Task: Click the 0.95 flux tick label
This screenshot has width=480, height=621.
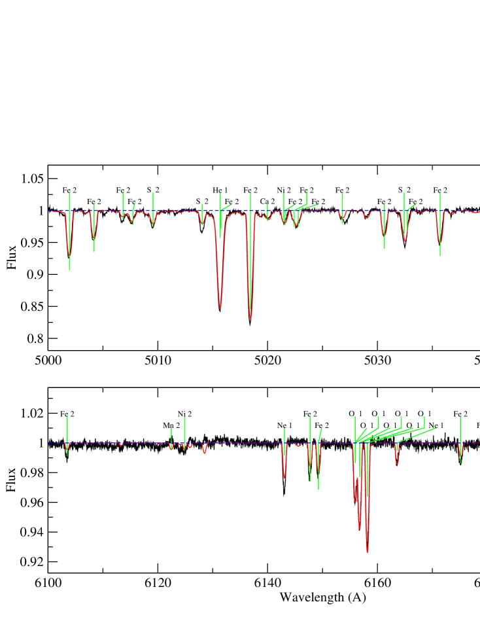Action: point(32,242)
